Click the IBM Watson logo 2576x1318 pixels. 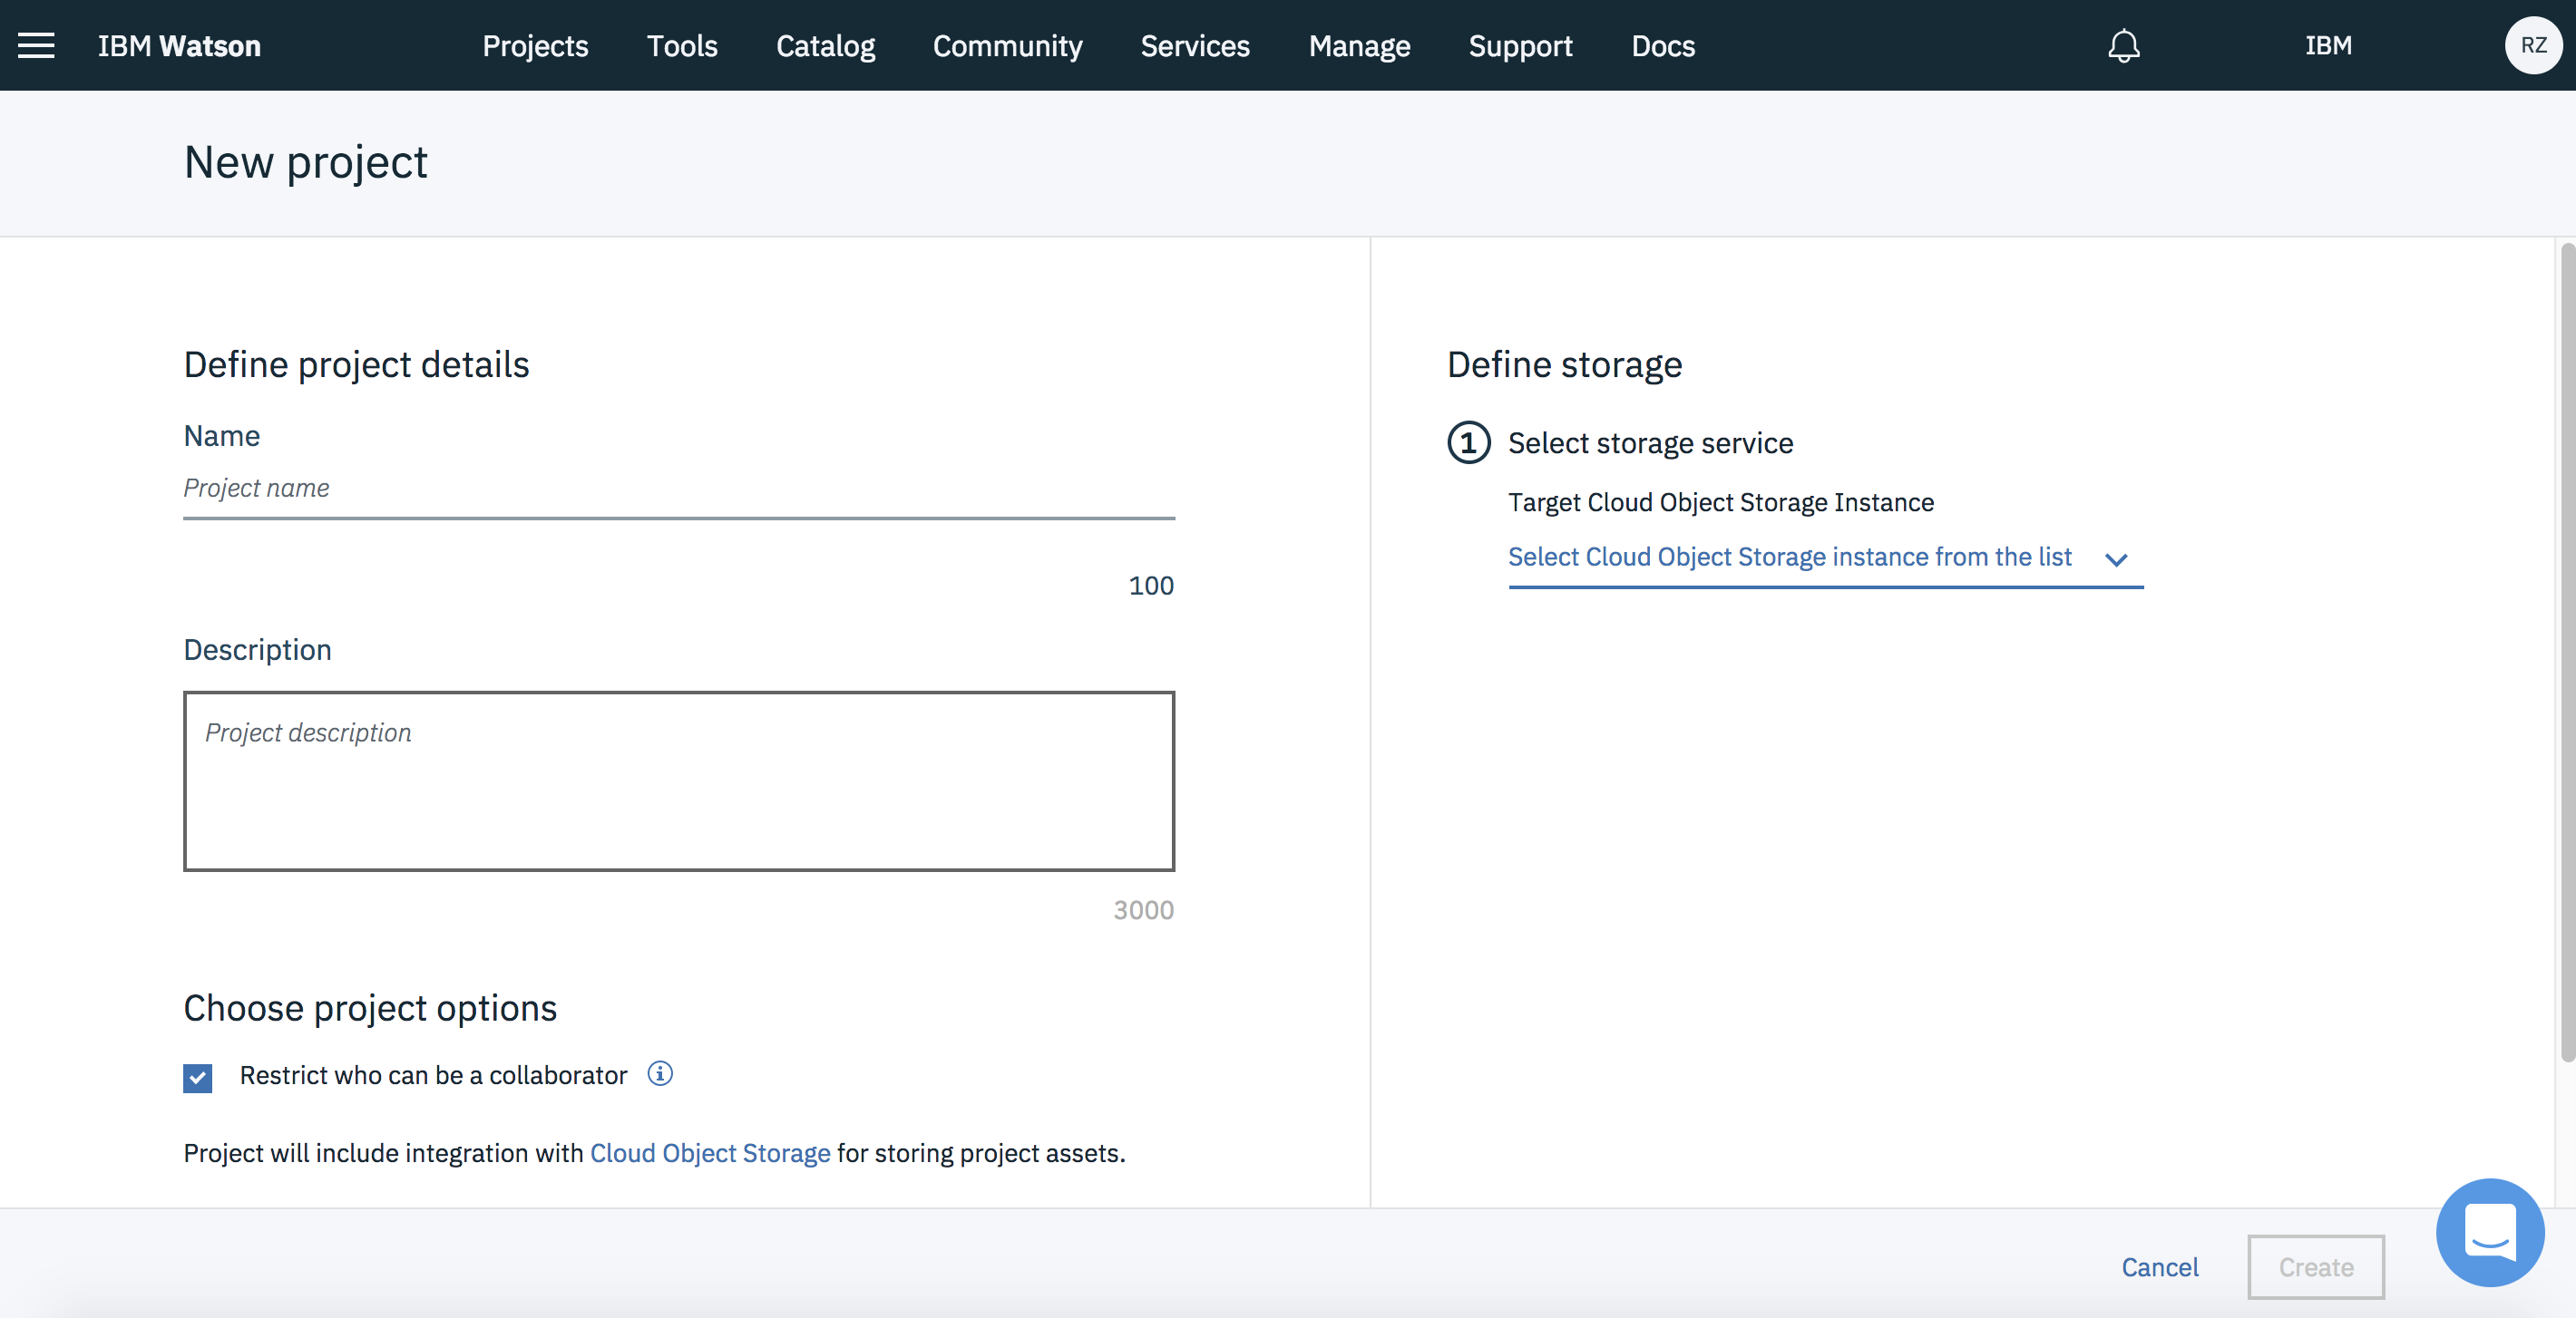(179, 46)
